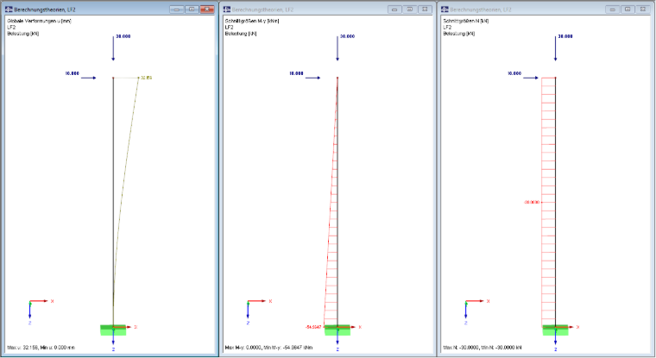This screenshot has width=656, height=358.
Task: Click the 30.000 vertical load value in right window
Action: pyautogui.click(x=565, y=36)
